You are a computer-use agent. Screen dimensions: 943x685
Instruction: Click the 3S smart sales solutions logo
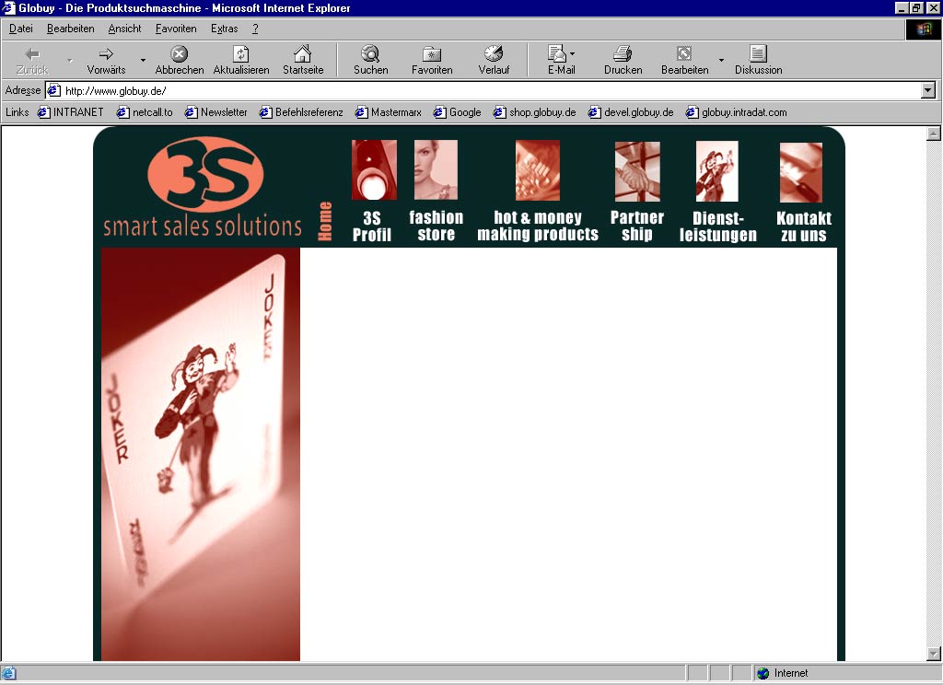tap(203, 187)
